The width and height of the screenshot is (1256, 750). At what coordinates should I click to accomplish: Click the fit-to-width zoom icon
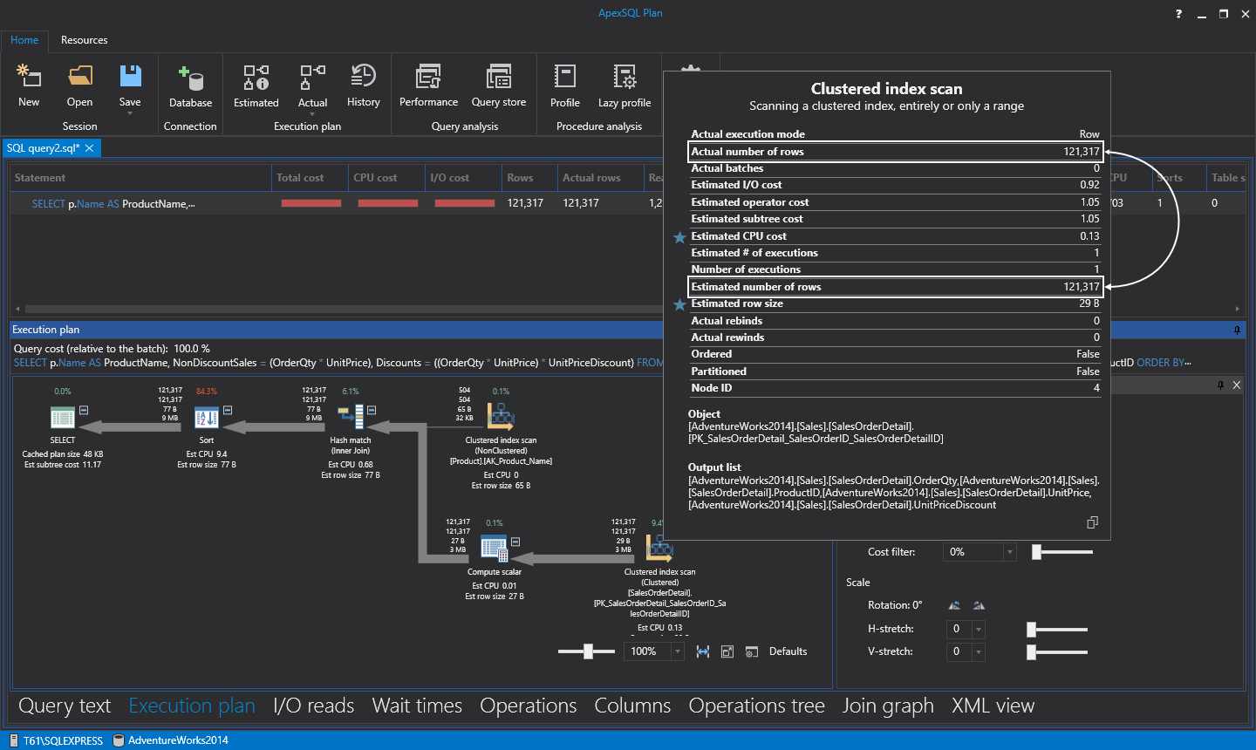pyautogui.click(x=703, y=651)
